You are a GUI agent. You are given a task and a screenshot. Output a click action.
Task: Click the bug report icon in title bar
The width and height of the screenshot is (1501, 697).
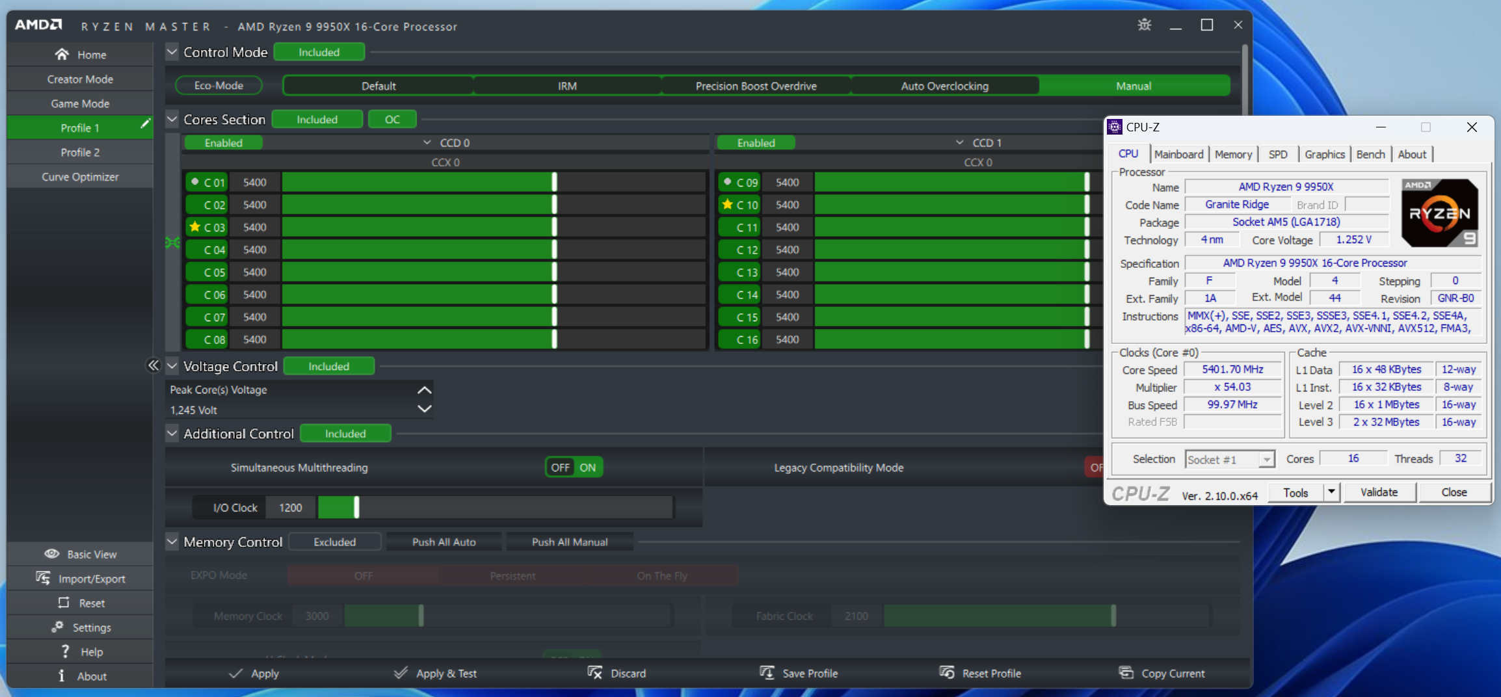pyautogui.click(x=1145, y=25)
